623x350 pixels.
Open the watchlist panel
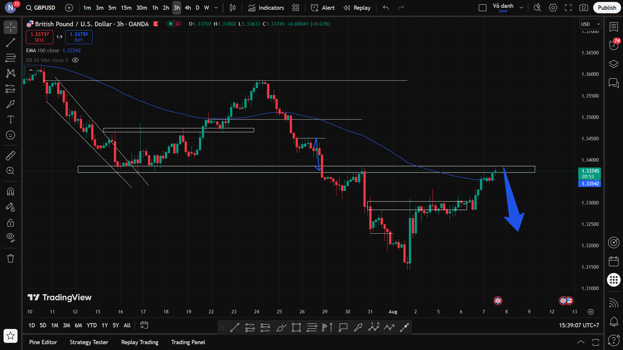(x=614, y=27)
